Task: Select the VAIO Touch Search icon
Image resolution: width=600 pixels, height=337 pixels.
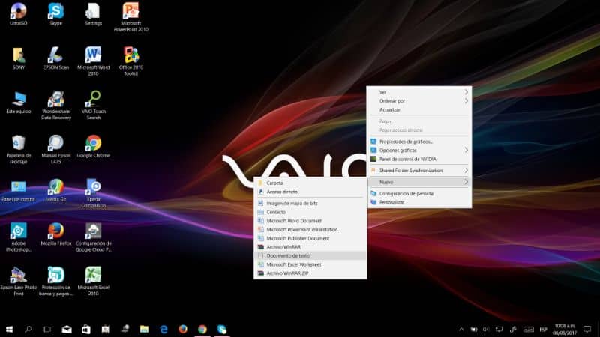Action: pyautogui.click(x=93, y=106)
